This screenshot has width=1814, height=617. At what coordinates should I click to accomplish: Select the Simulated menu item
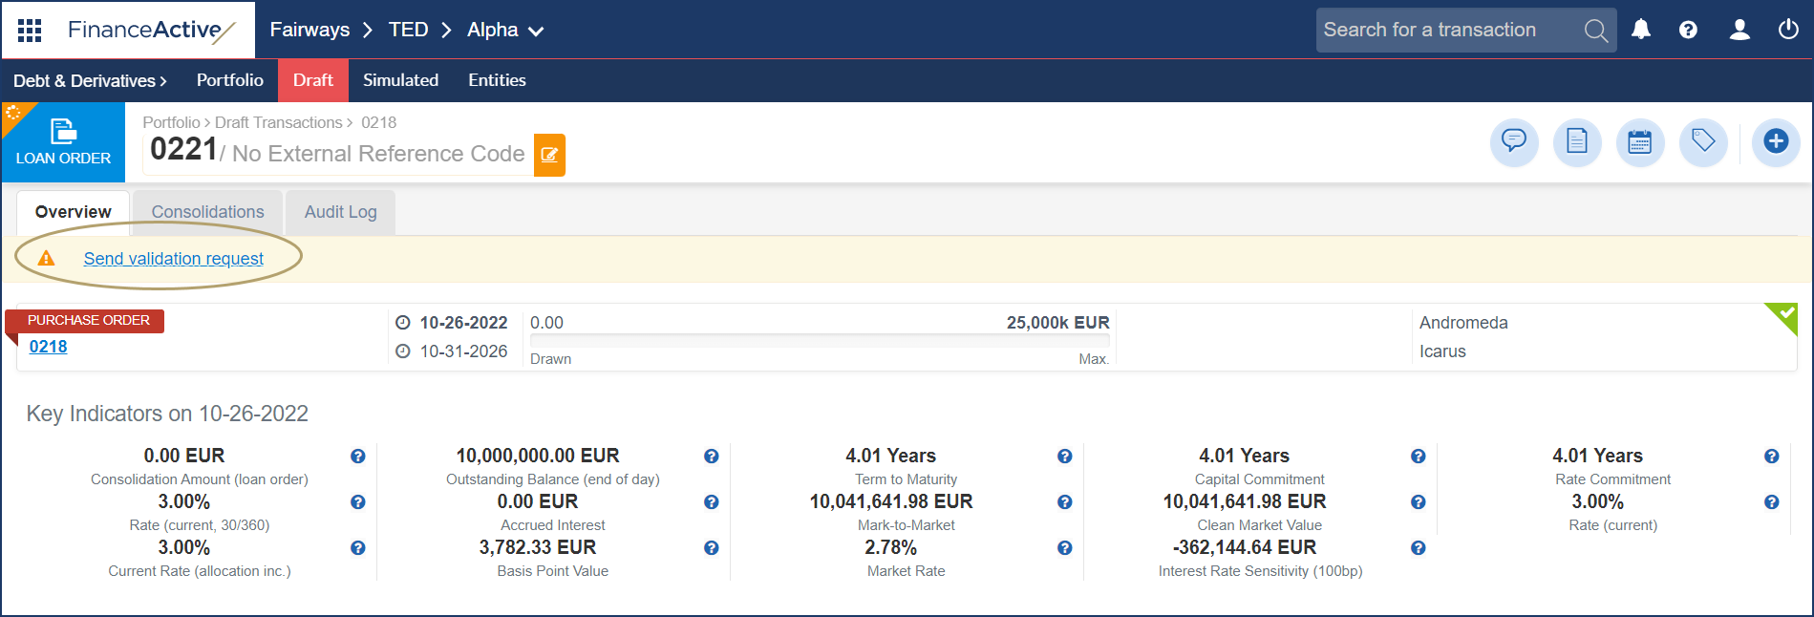pos(400,81)
